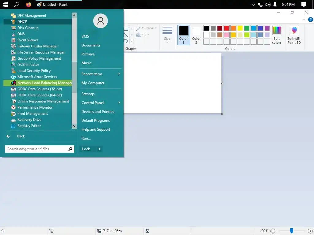This screenshot has height=235, width=314.
Task: Click Edit with Paint 3D
Action: pos(294,35)
